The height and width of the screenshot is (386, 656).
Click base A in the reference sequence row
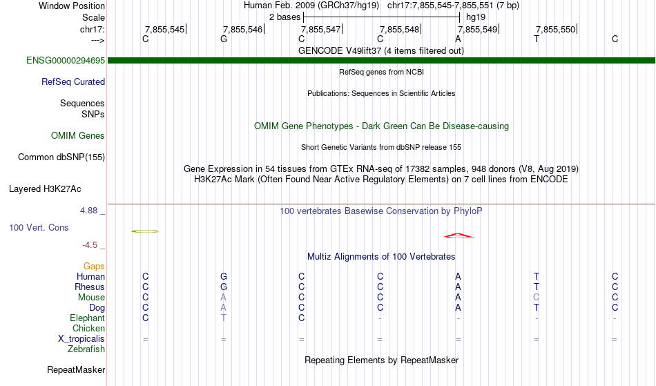click(x=458, y=39)
